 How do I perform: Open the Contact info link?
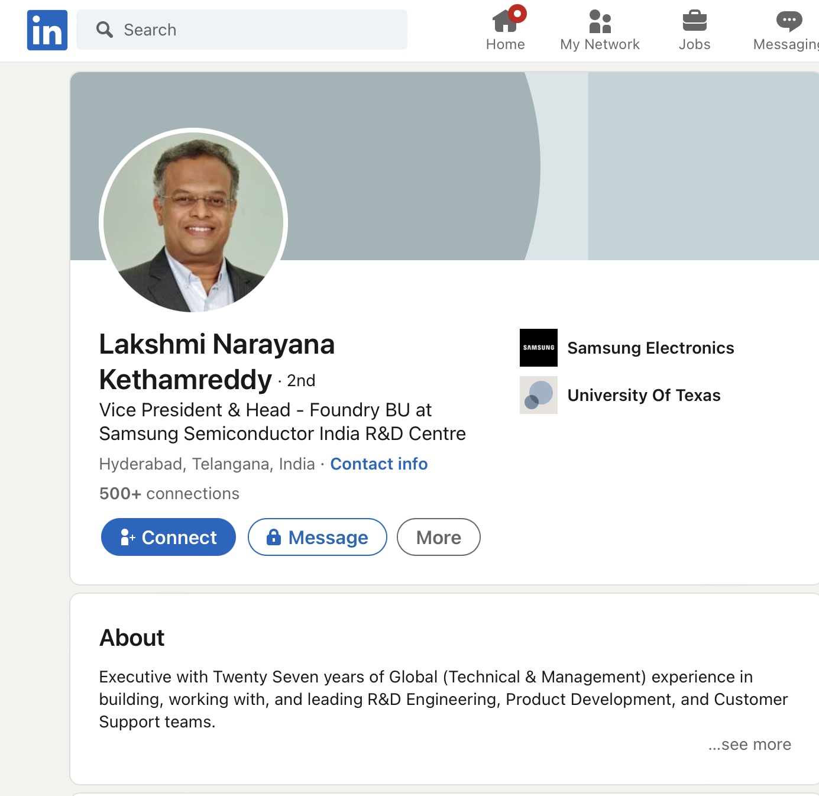tap(379, 464)
